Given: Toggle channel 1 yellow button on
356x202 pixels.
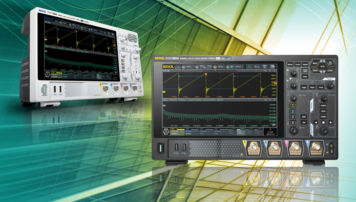Looking at the screenshot, I should (292, 106).
